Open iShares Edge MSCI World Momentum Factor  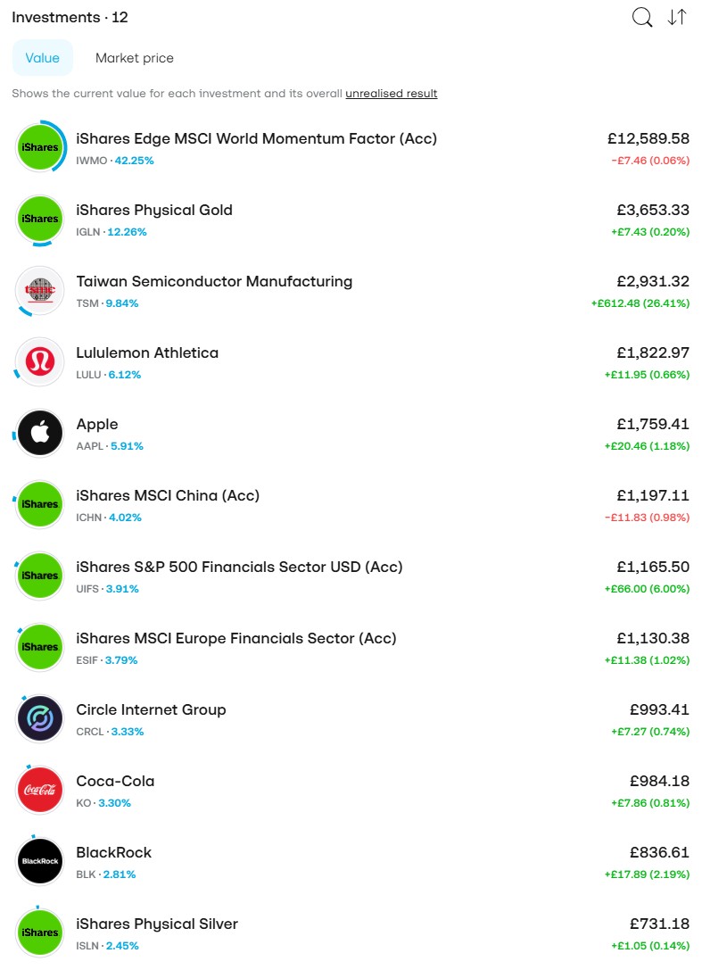point(351,148)
